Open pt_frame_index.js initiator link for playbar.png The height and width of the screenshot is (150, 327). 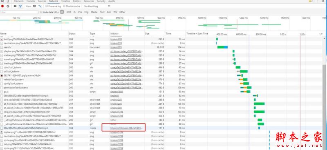[x=126, y=51]
